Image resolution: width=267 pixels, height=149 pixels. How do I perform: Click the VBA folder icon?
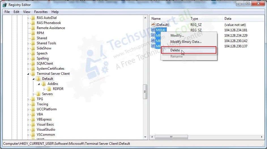click(33, 114)
